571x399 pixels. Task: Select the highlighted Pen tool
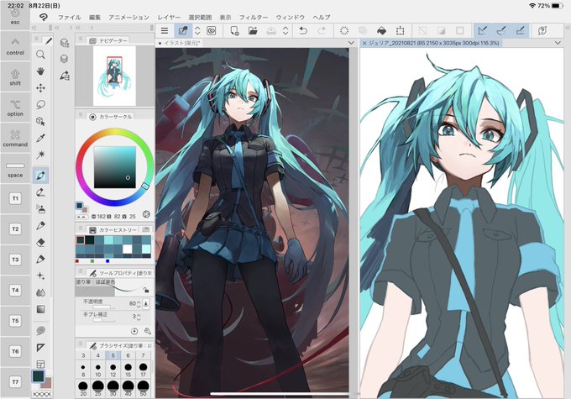click(x=40, y=176)
